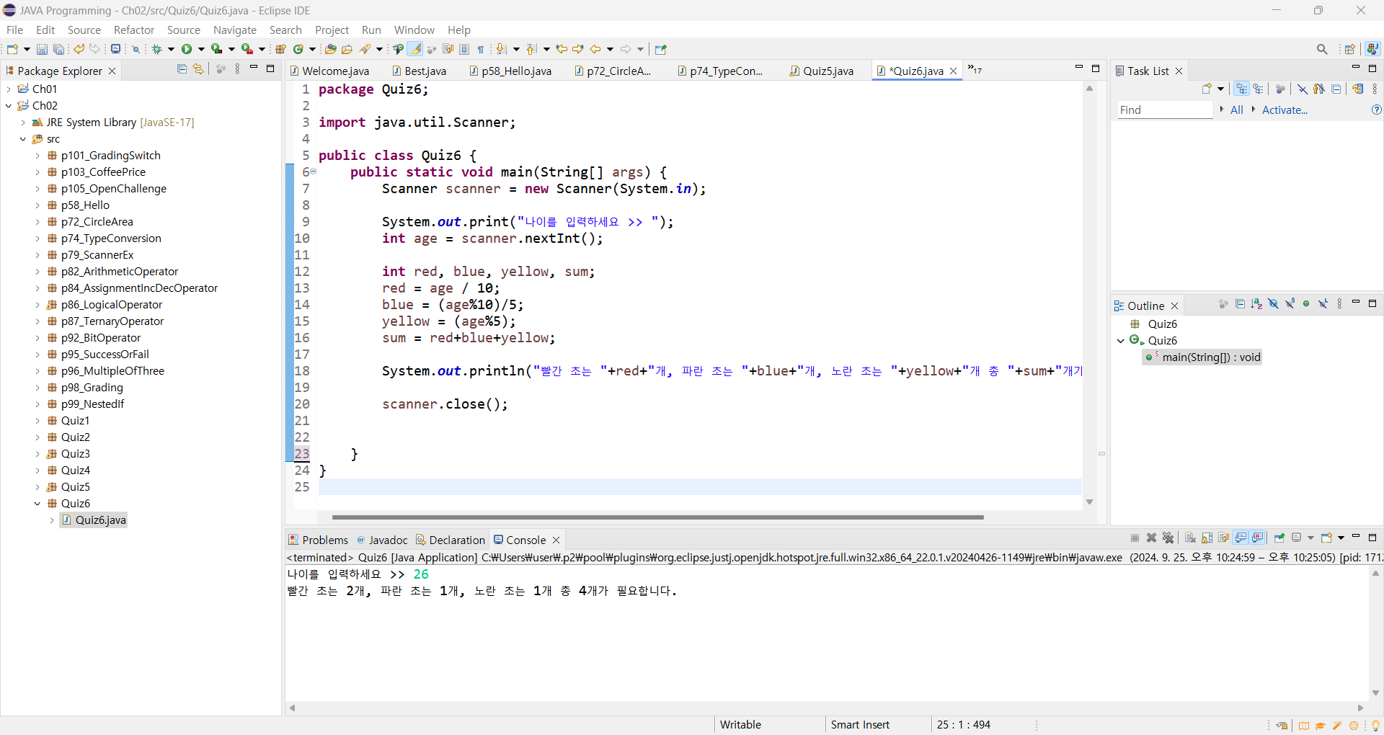Image resolution: width=1384 pixels, height=735 pixels.
Task: Toggle Hide Fields in Outline
Action: pos(1273,304)
